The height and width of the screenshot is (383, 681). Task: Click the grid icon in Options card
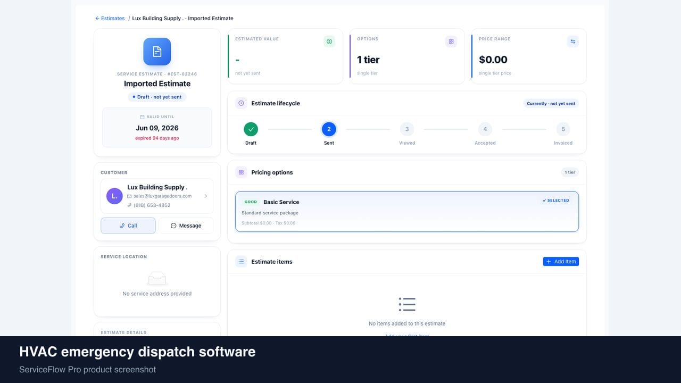[x=451, y=41]
